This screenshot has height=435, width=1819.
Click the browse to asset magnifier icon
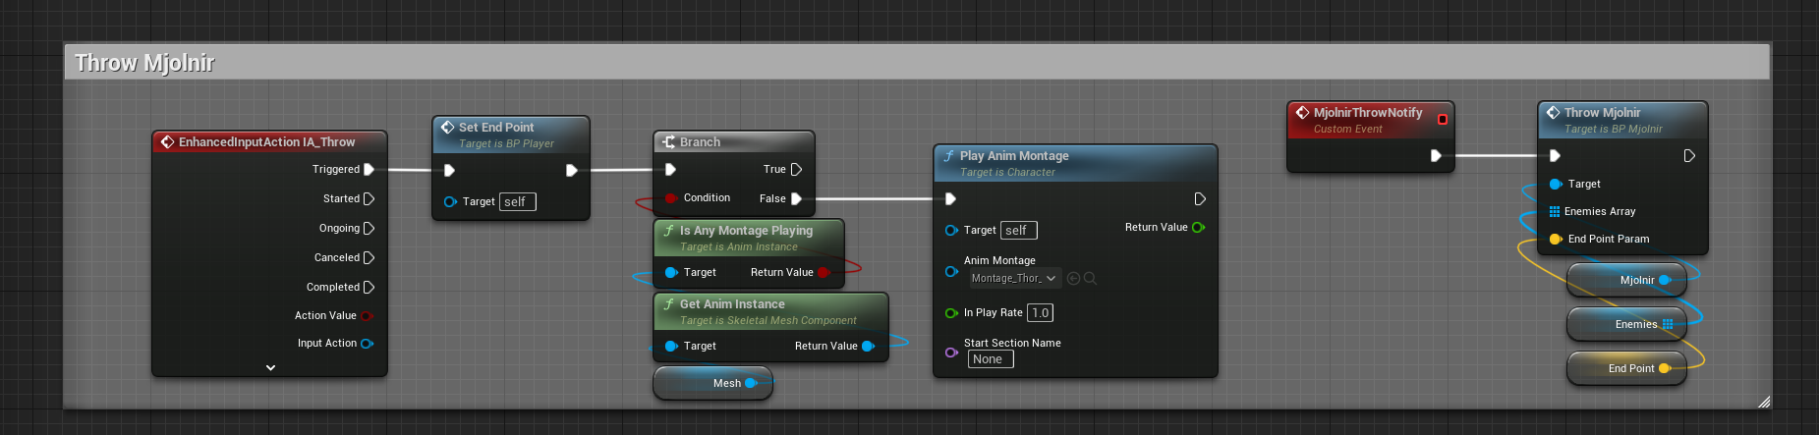point(1090,279)
